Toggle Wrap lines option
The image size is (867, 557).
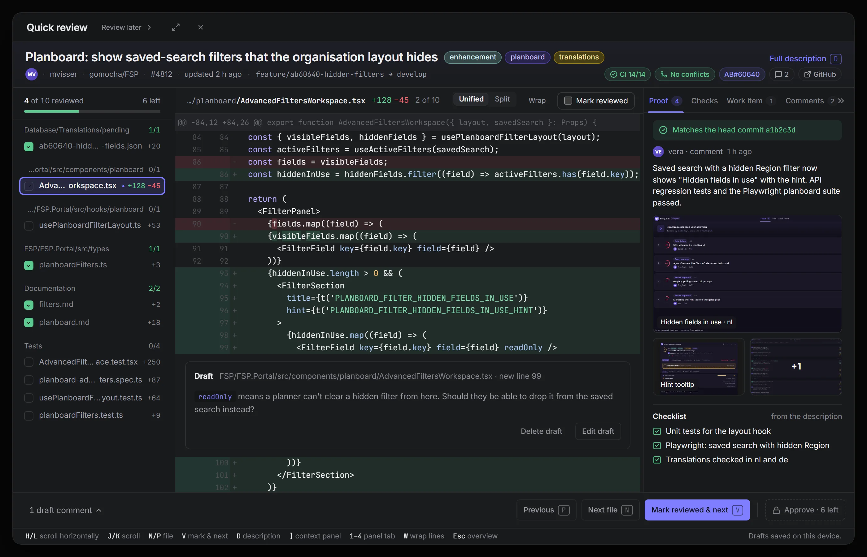tap(537, 101)
